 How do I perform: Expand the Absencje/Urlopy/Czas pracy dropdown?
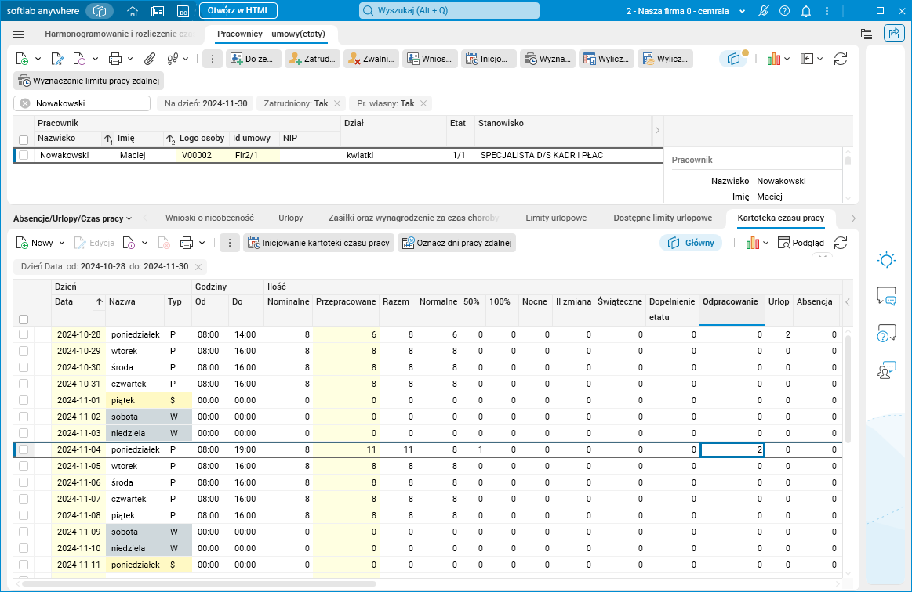[74, 218]
